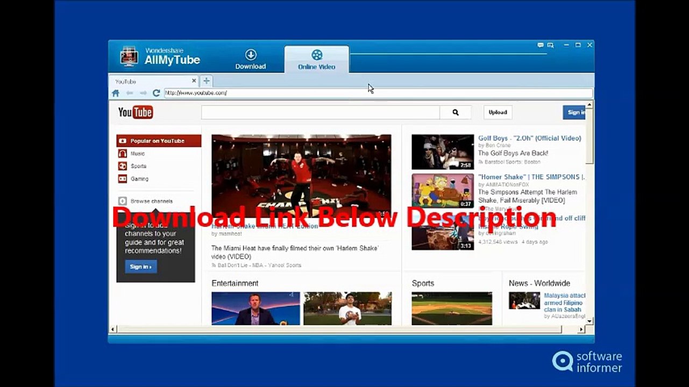
Task: Focus the URL address bar
Action: [378, 93]
